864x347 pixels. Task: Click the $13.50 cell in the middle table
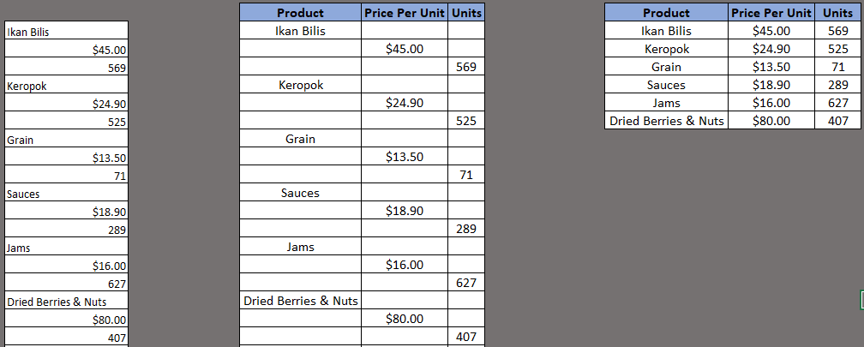point(405,157)
